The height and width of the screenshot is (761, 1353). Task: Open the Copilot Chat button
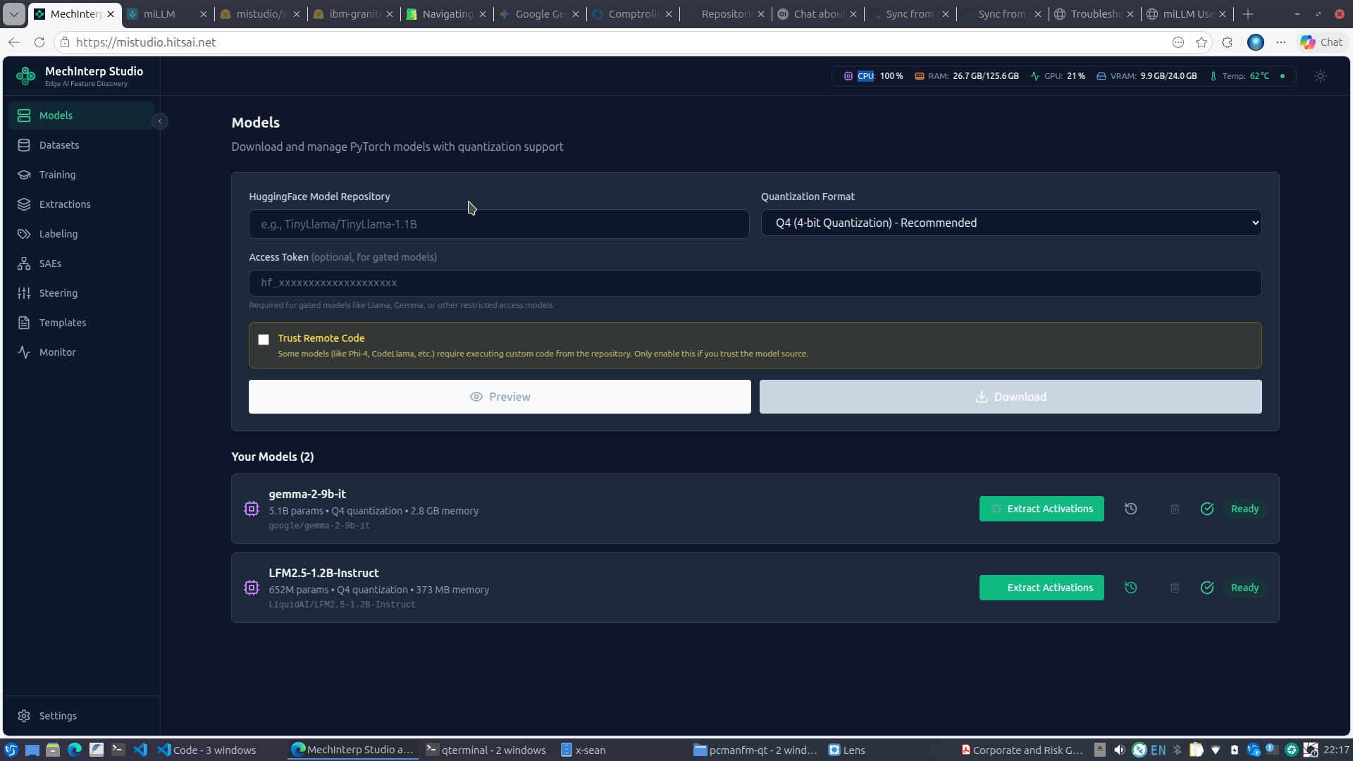click(1321, 42)
